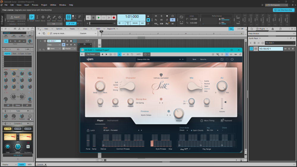Click the Latch lock icon

pyautogui.click(x=88, y=130)
